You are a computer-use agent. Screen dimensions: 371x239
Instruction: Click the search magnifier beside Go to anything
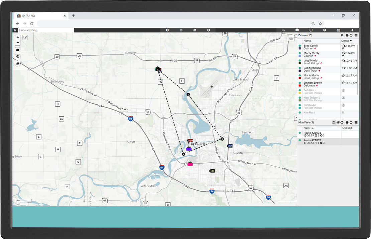(x=15, y=30)
